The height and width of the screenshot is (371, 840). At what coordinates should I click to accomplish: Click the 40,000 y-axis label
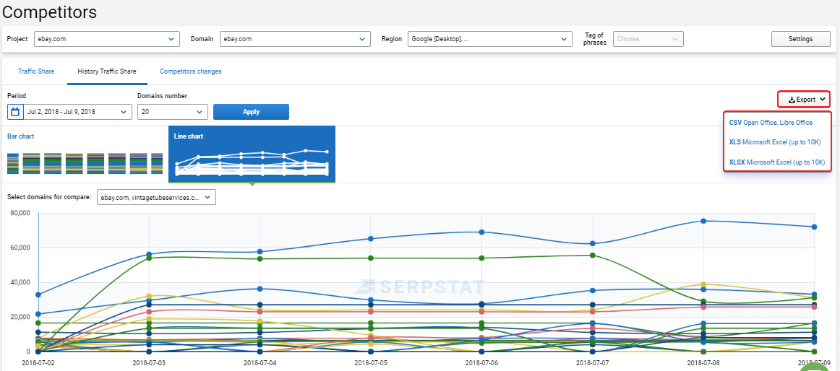(x=22, y=282)
